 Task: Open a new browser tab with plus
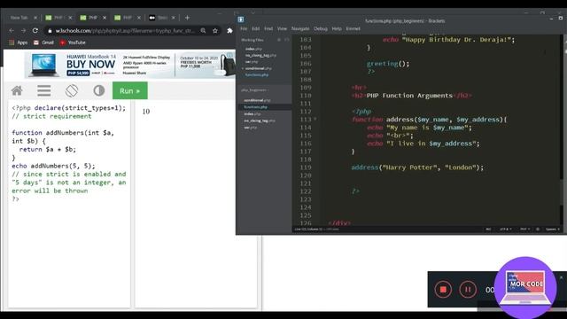pyautogui.click(x=187, y=18)
